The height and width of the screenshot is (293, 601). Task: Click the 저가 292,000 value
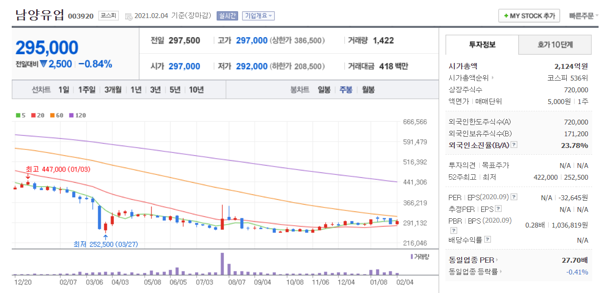point(251,66)
